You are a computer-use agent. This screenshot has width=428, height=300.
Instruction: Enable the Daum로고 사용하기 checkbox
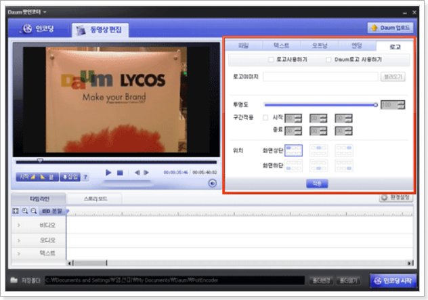point(328,60)
